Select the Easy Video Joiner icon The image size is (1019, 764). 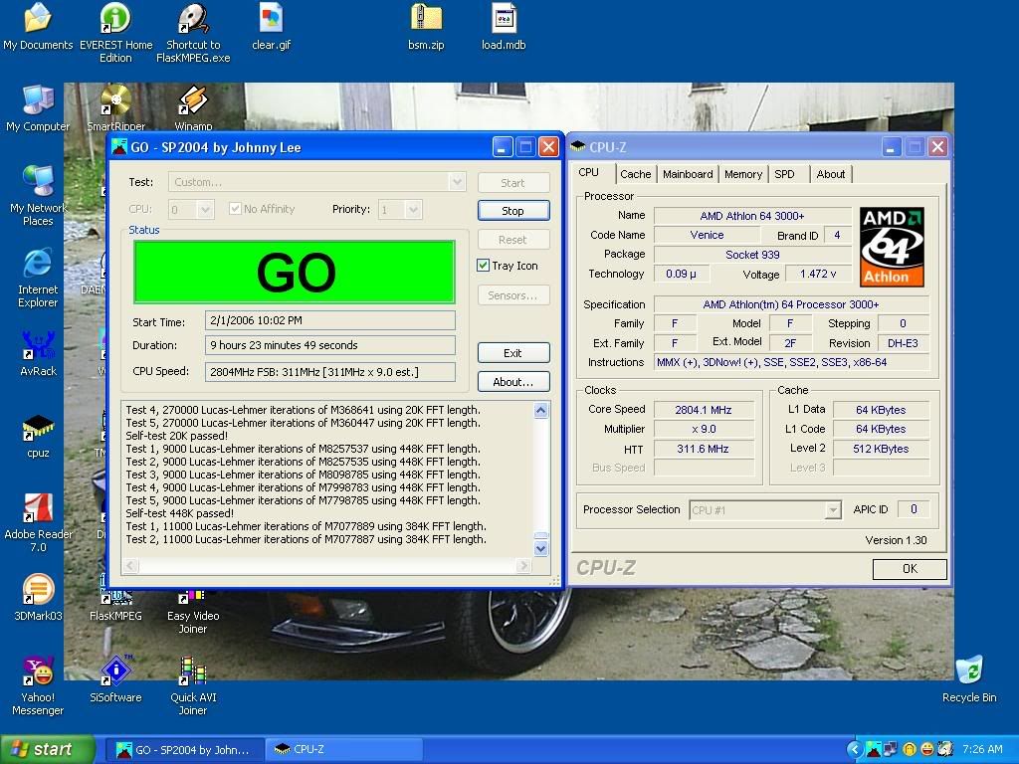[193, 612]
